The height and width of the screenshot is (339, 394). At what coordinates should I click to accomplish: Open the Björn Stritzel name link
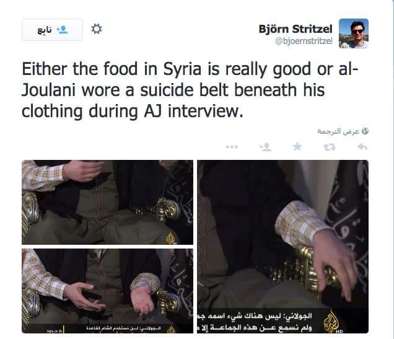pos(295,29)
